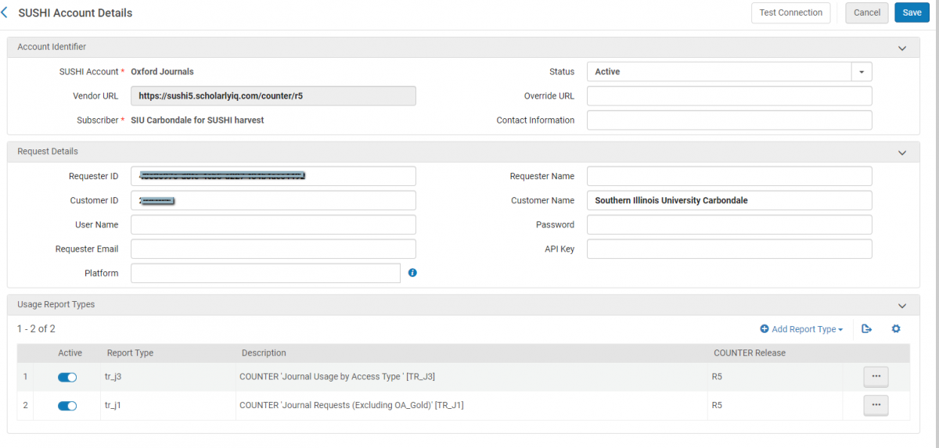Click the back arrow beside SUSHI Account Details
The height and width of the screenshot is (448, 939).
(x=5, y=13)
